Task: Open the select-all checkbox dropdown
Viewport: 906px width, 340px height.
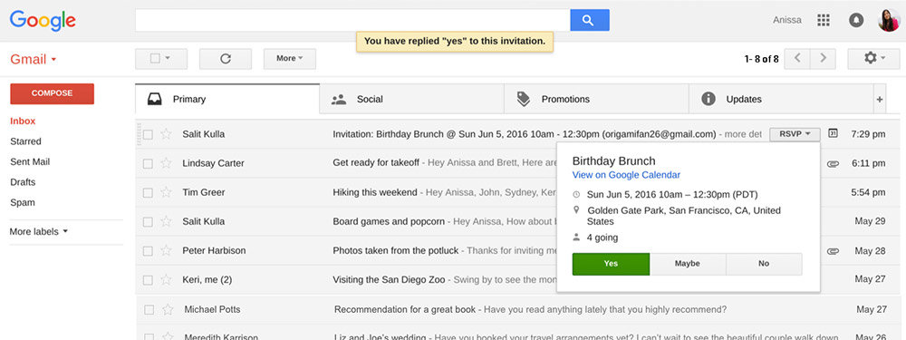Action: 161,58
